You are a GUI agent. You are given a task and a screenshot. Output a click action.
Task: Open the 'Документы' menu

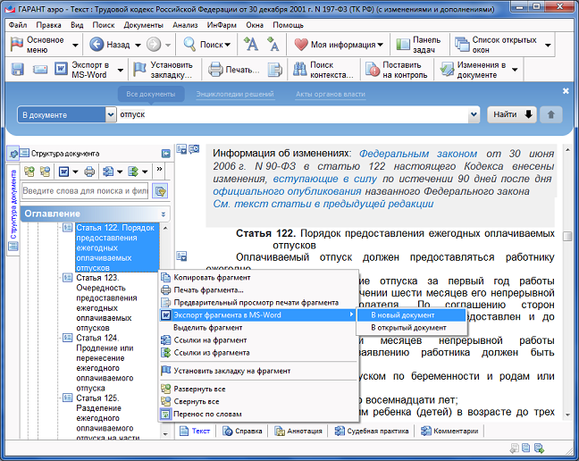[x=143, y=25]
